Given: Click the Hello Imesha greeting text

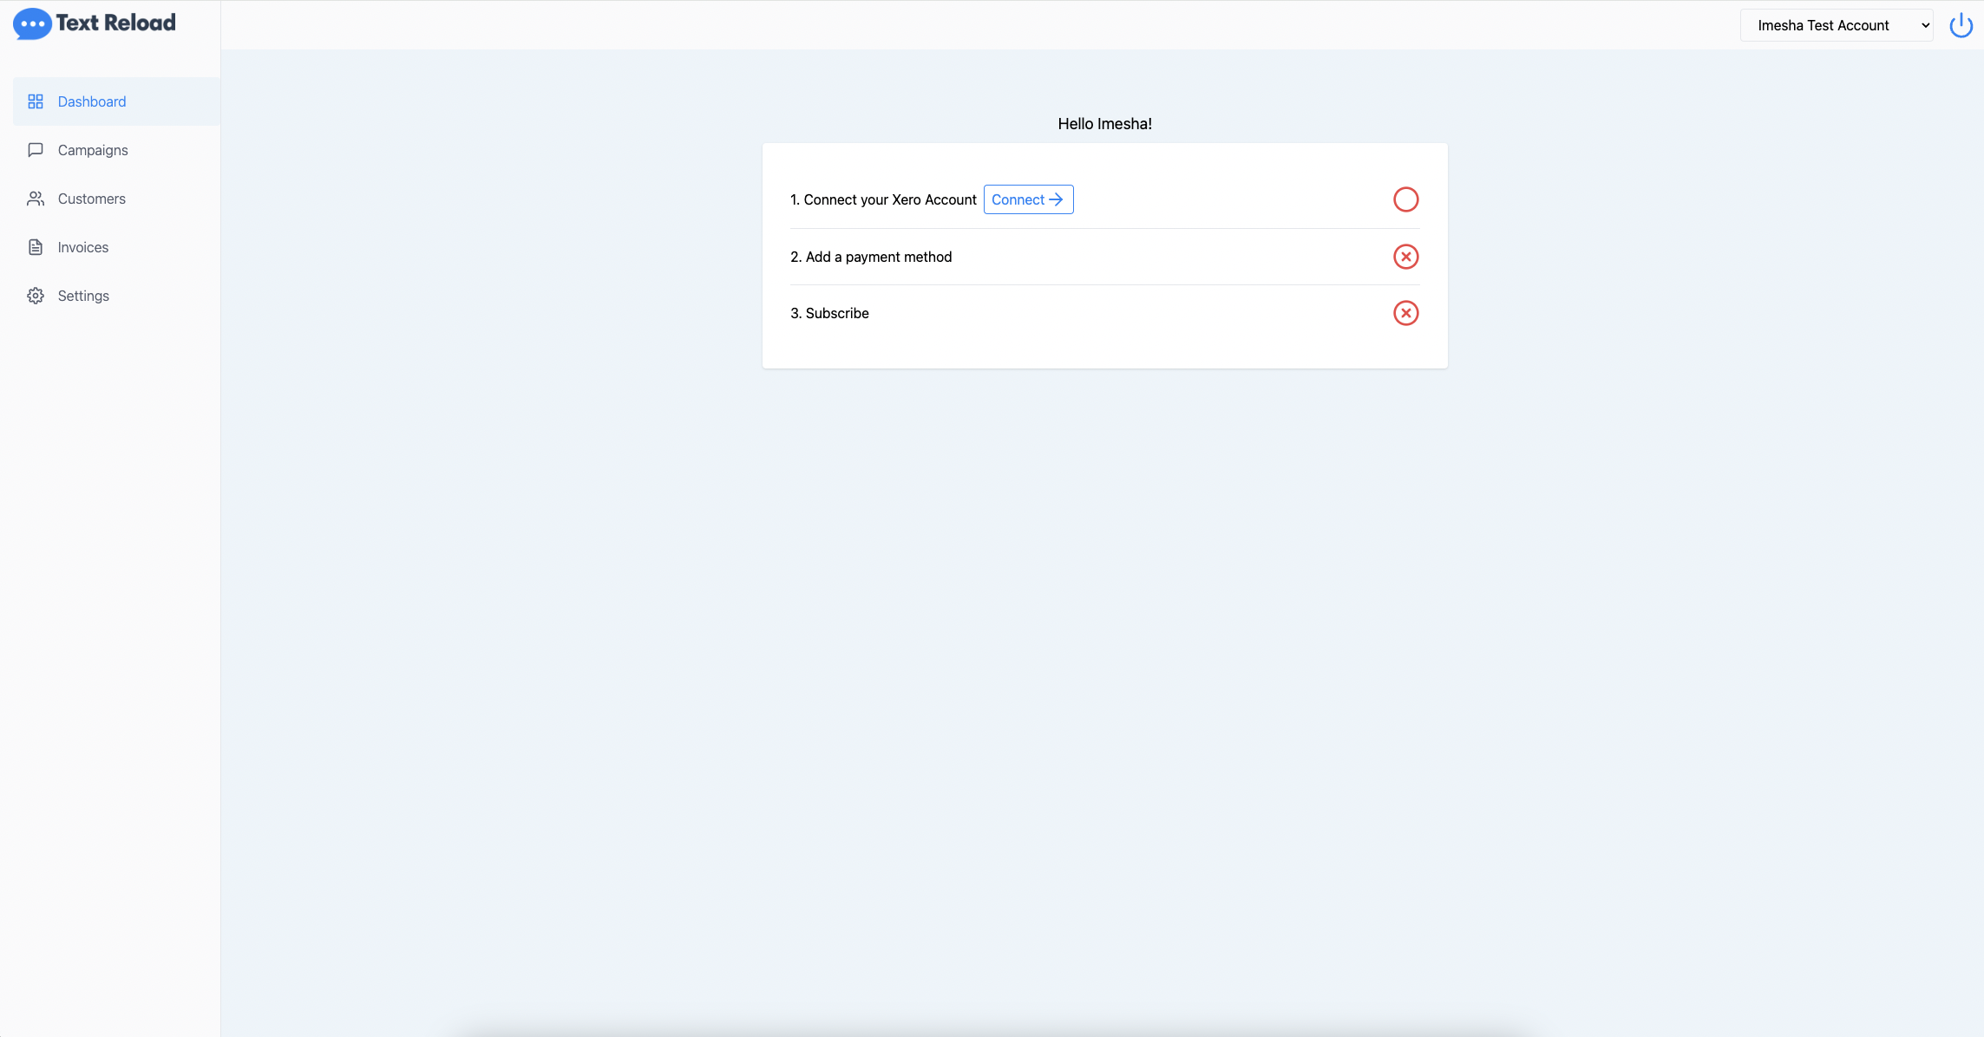Looking at the screenshot, I should click(1103, 123).
